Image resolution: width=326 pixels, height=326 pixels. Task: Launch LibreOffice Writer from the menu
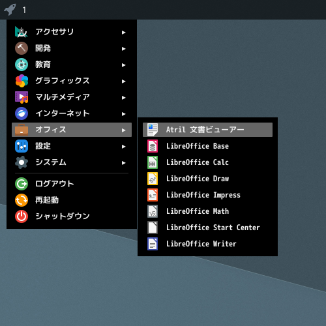click(207, 244)
